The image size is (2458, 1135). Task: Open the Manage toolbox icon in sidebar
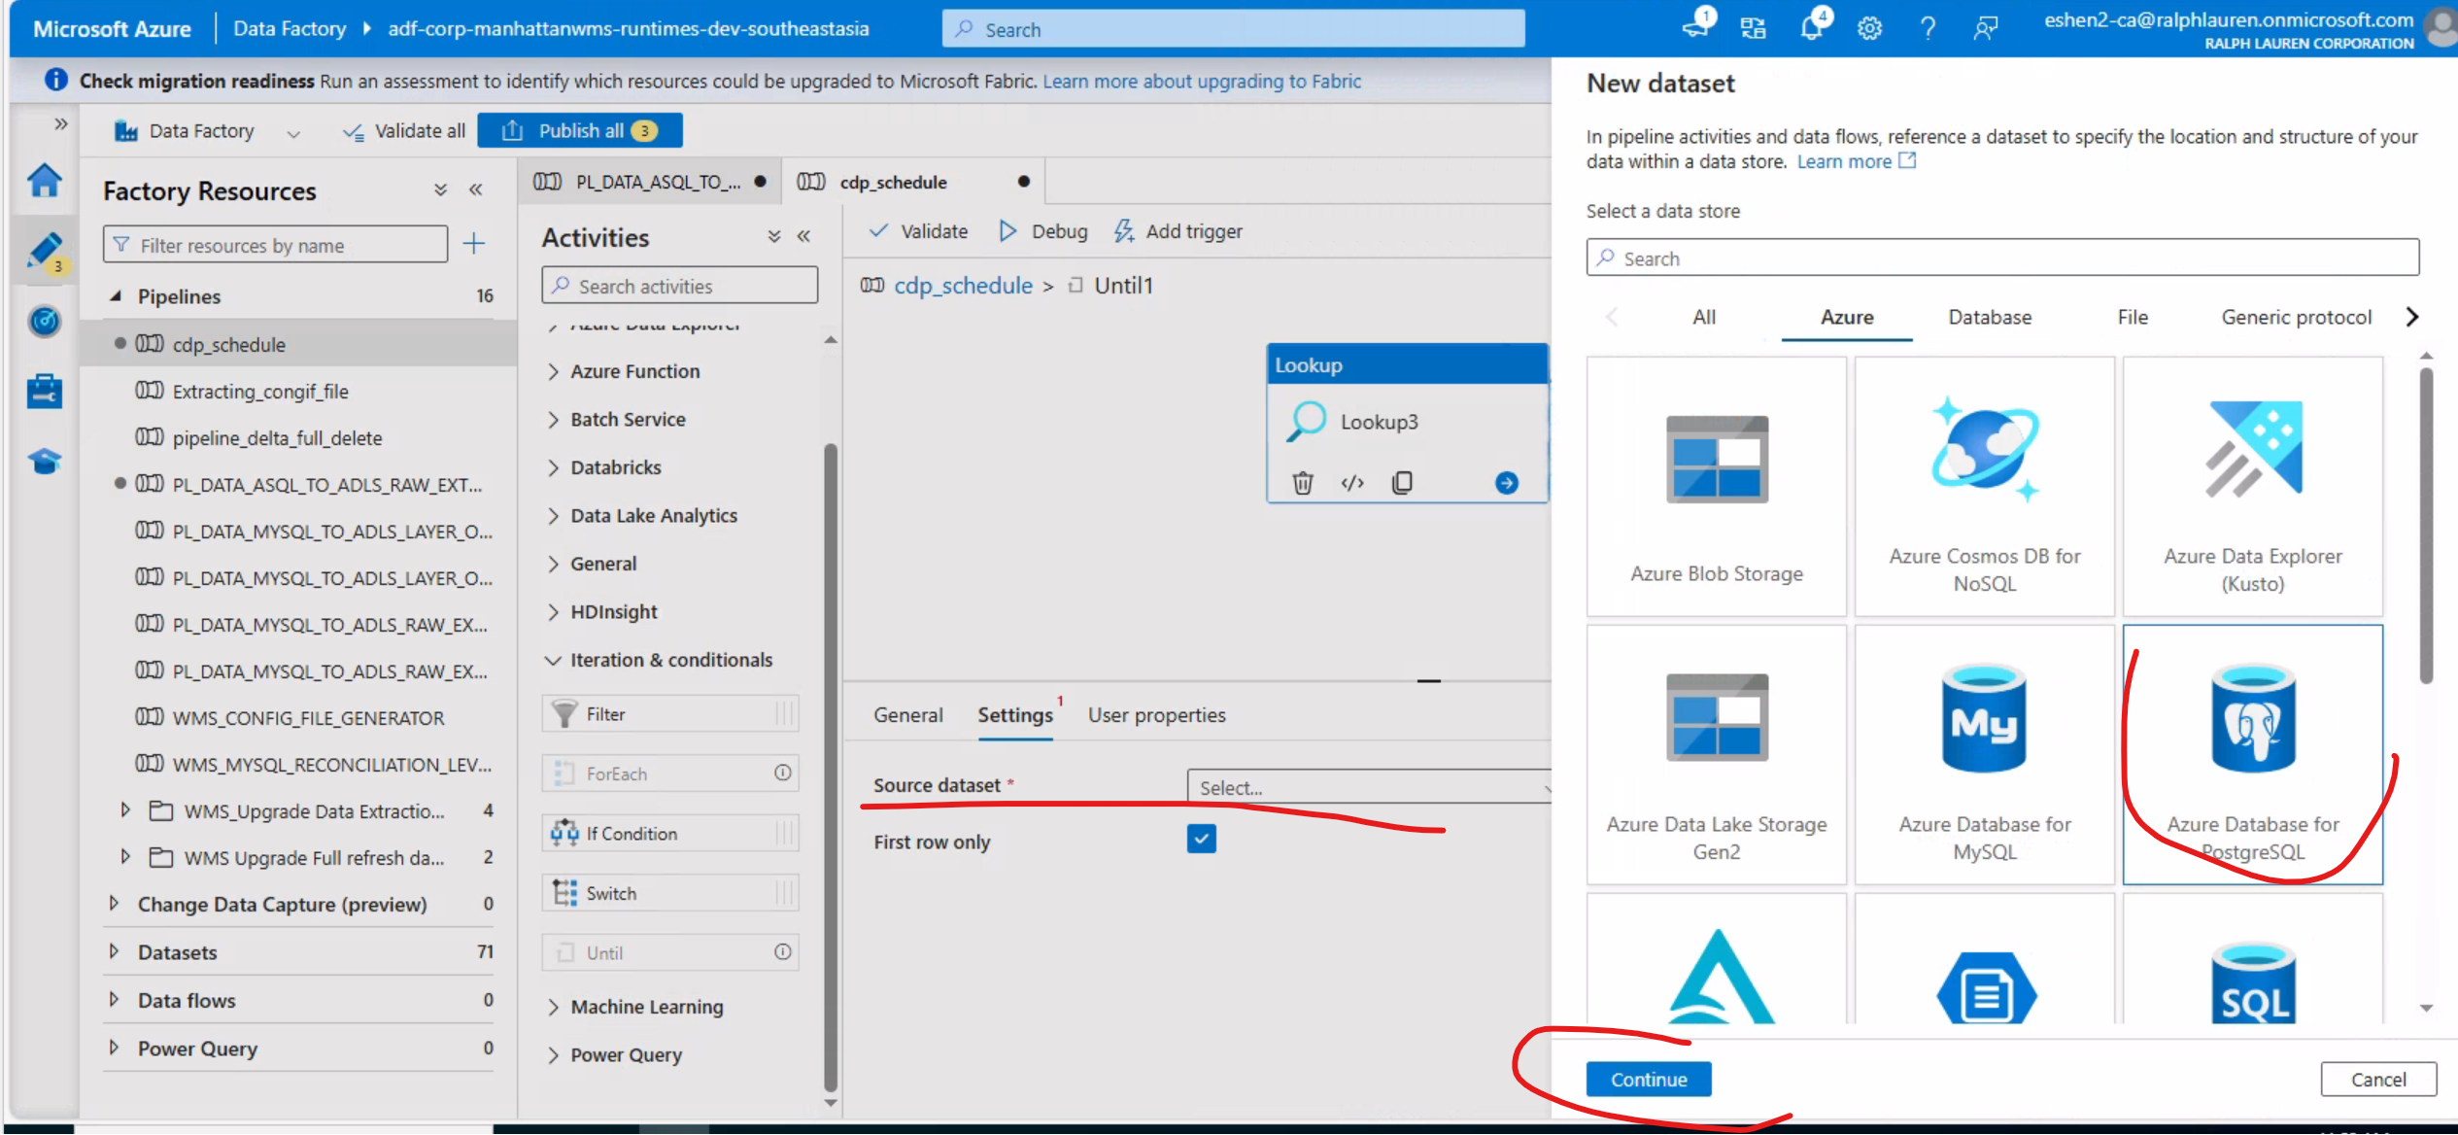pyautogui.click(x=45, y=391)
